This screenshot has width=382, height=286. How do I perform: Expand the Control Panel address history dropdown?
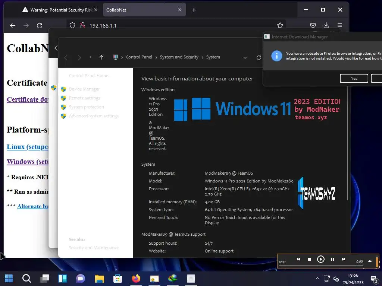point(245,58)
